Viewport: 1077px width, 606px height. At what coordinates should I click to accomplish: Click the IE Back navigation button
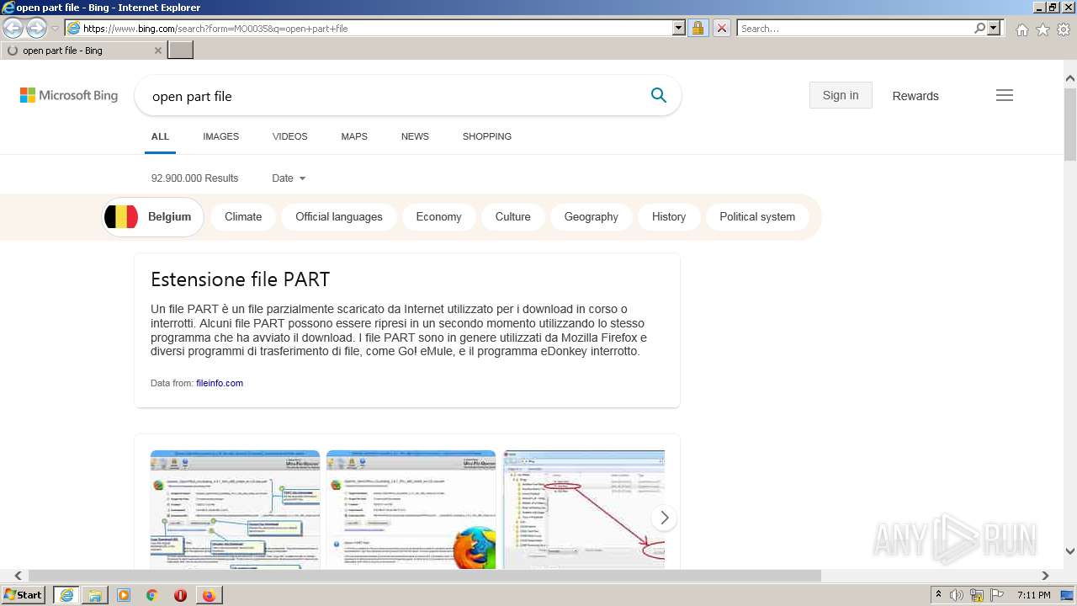click(x=13, y=28)
